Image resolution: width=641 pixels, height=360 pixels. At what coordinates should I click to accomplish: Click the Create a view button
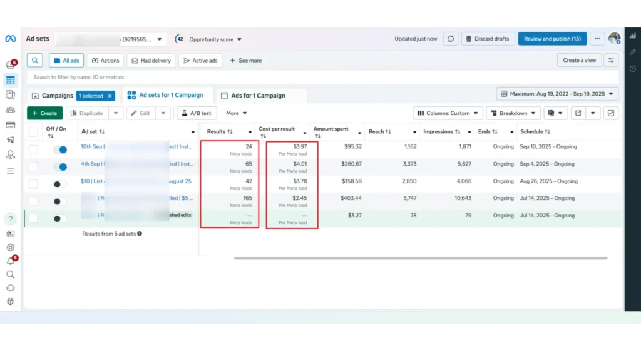tap(579, 60)
